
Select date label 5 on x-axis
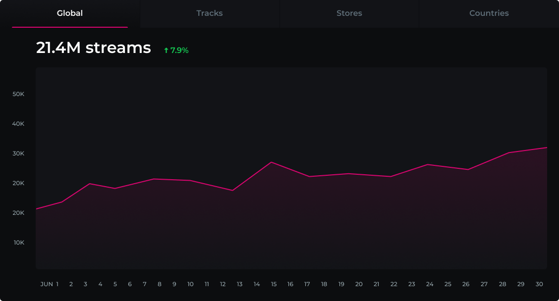pyautogui.click(x=115, y=284)
